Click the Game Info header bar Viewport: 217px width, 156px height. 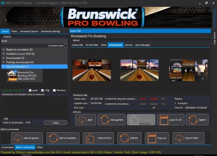point(140,31)
